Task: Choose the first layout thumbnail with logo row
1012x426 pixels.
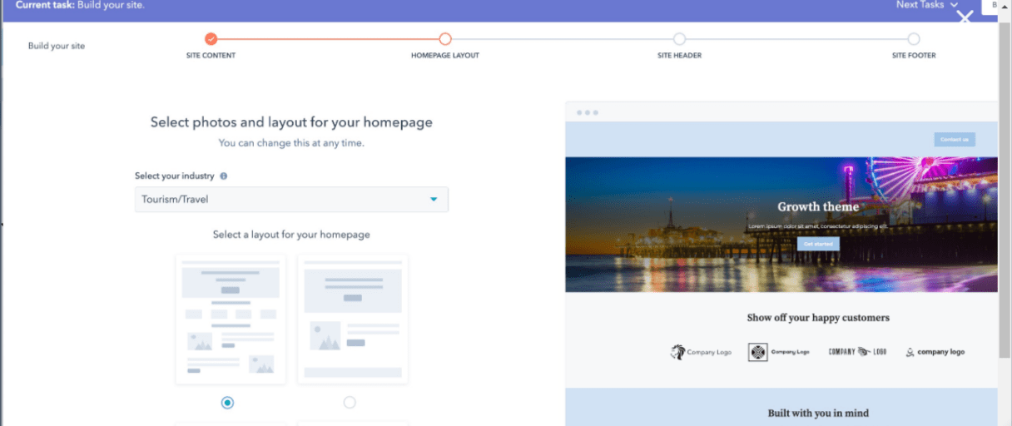Action: (x=231, y=319)
